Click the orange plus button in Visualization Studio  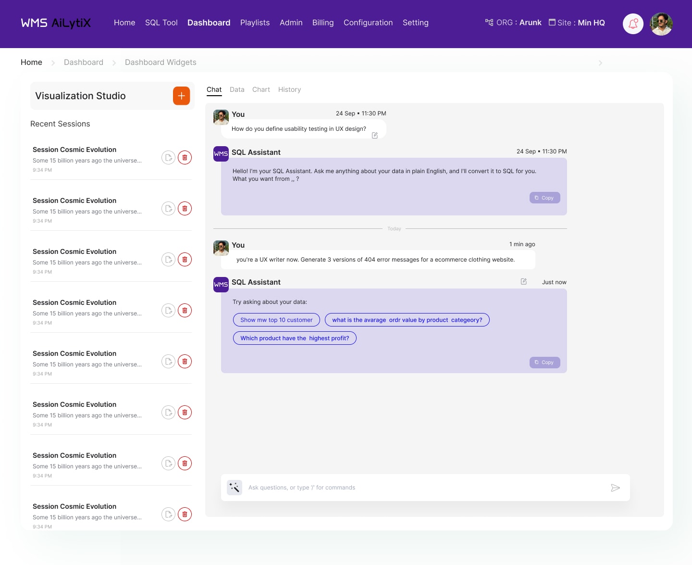181,96
